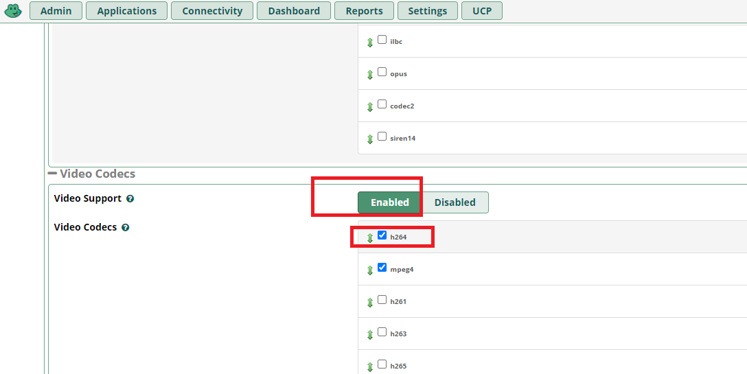Click the reorder arrow beside h264
Image resolution: width=747 pixels, height=374 pixels.
(370, 237)
